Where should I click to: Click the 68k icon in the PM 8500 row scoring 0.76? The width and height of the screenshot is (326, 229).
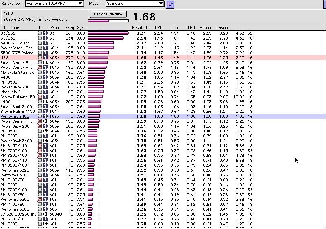[x=46, y=131]
